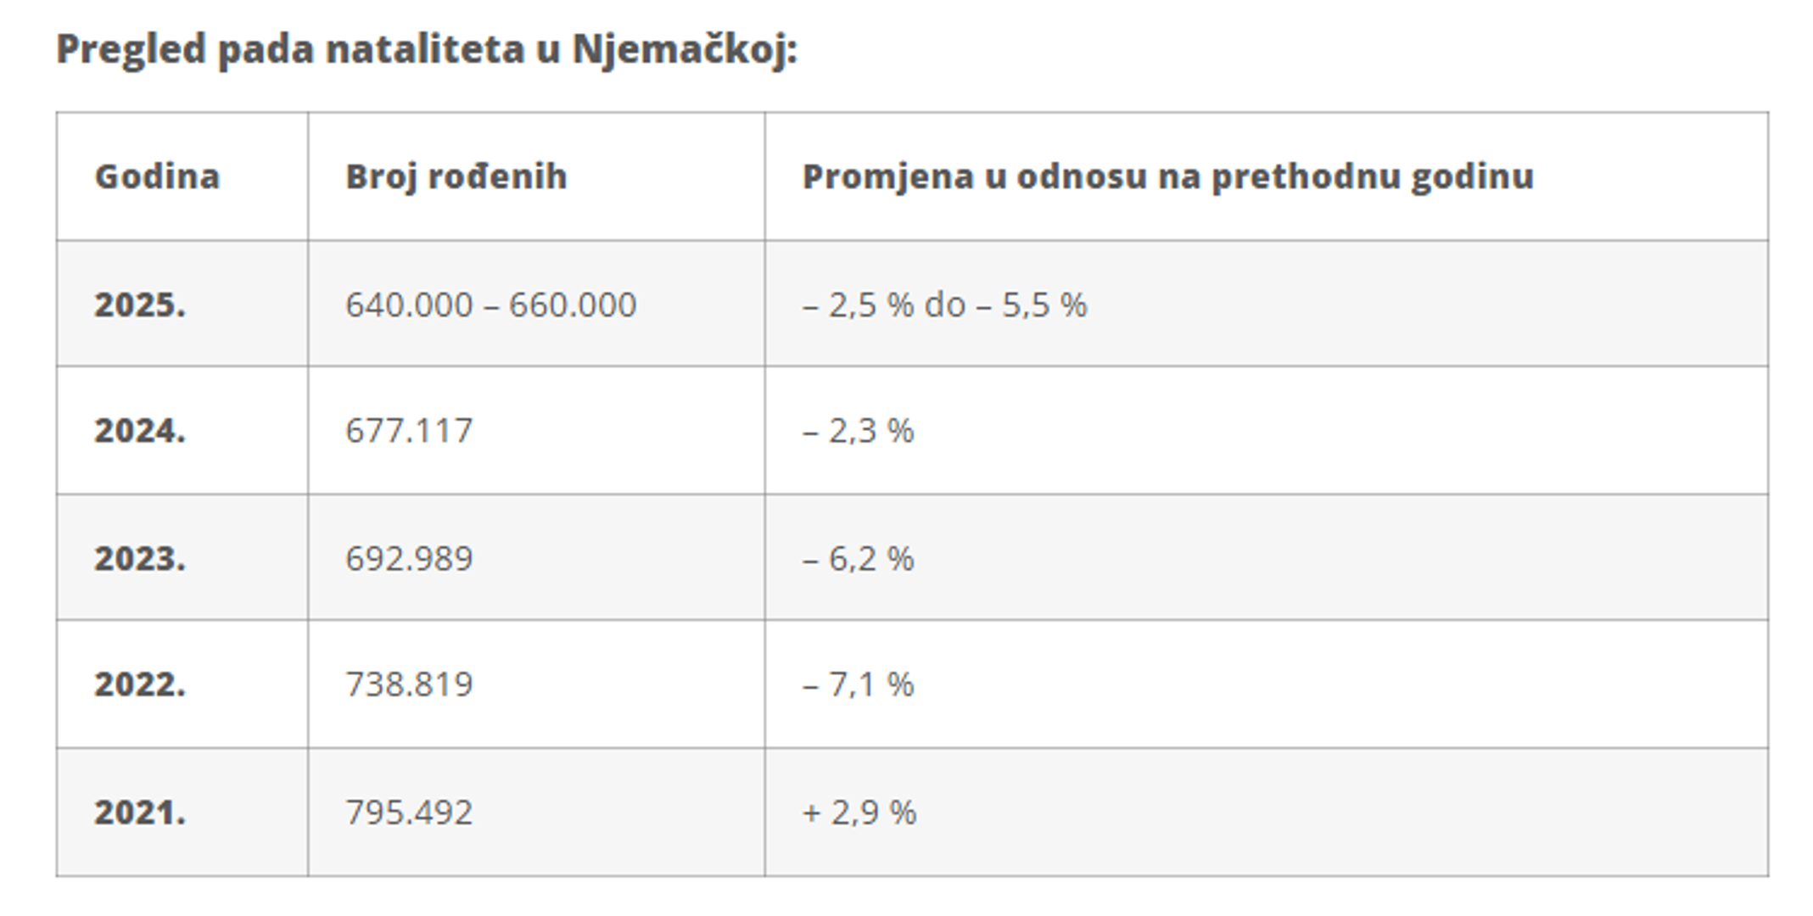The height and width of the screenshot is (916, 1813).
Task: Click the "Godina" column header
Action: coord(157,176)
